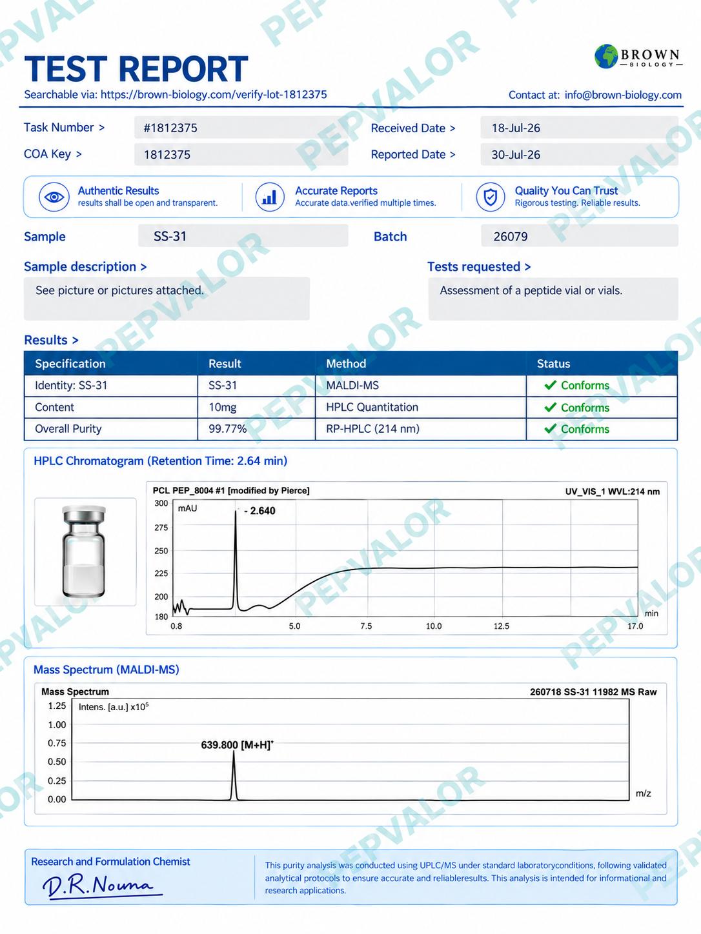Click the bar chart icon beside Accurate Reports
The width and height of the screenshot is (701, 934).
270,197
